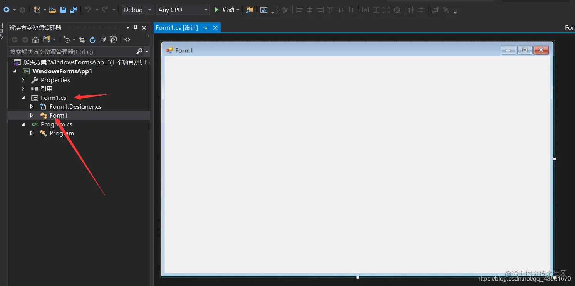Close the Form1.cs [设计] tab
The width and height of the screenshot is (575, 286).
(x=215, y=28)
